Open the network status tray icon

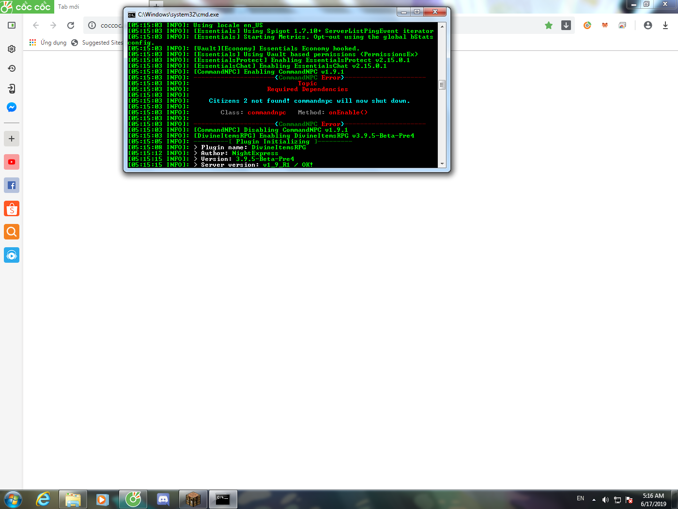[x=617, y=500]
